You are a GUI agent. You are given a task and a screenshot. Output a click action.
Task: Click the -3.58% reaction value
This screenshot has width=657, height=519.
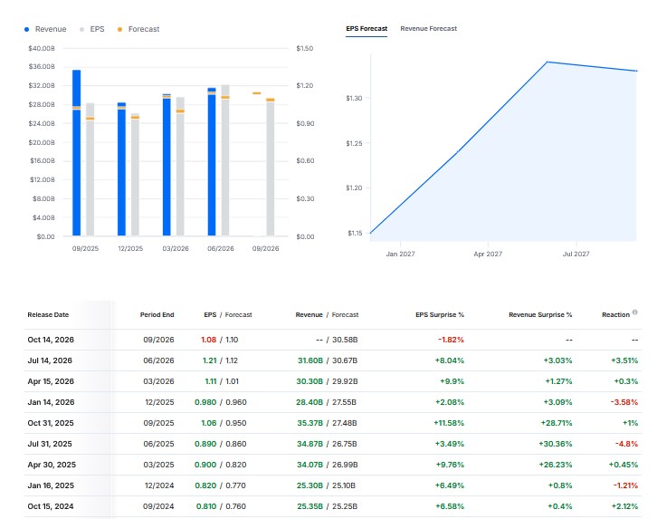(624, 402)
